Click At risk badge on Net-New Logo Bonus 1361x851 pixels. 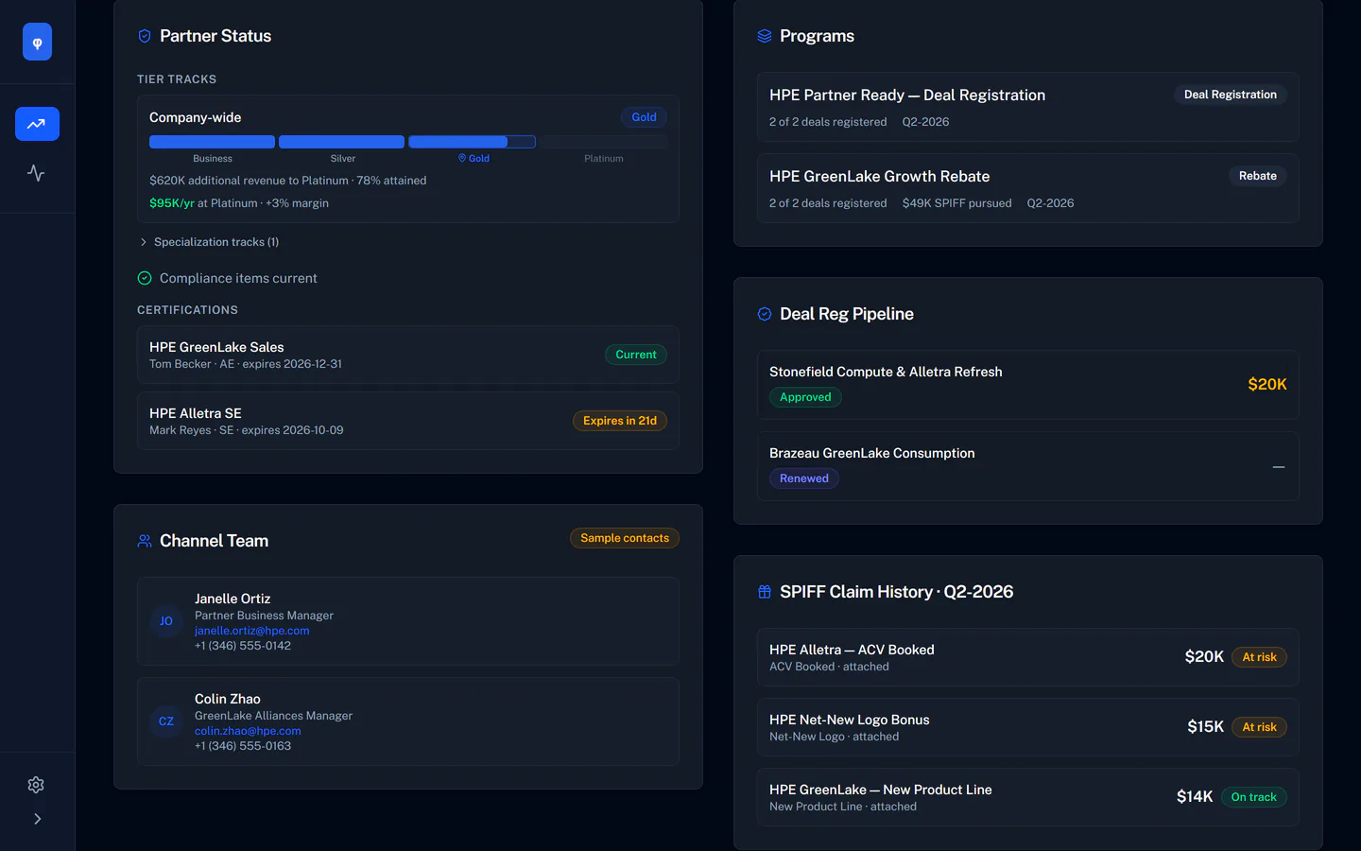(1259, 727)
